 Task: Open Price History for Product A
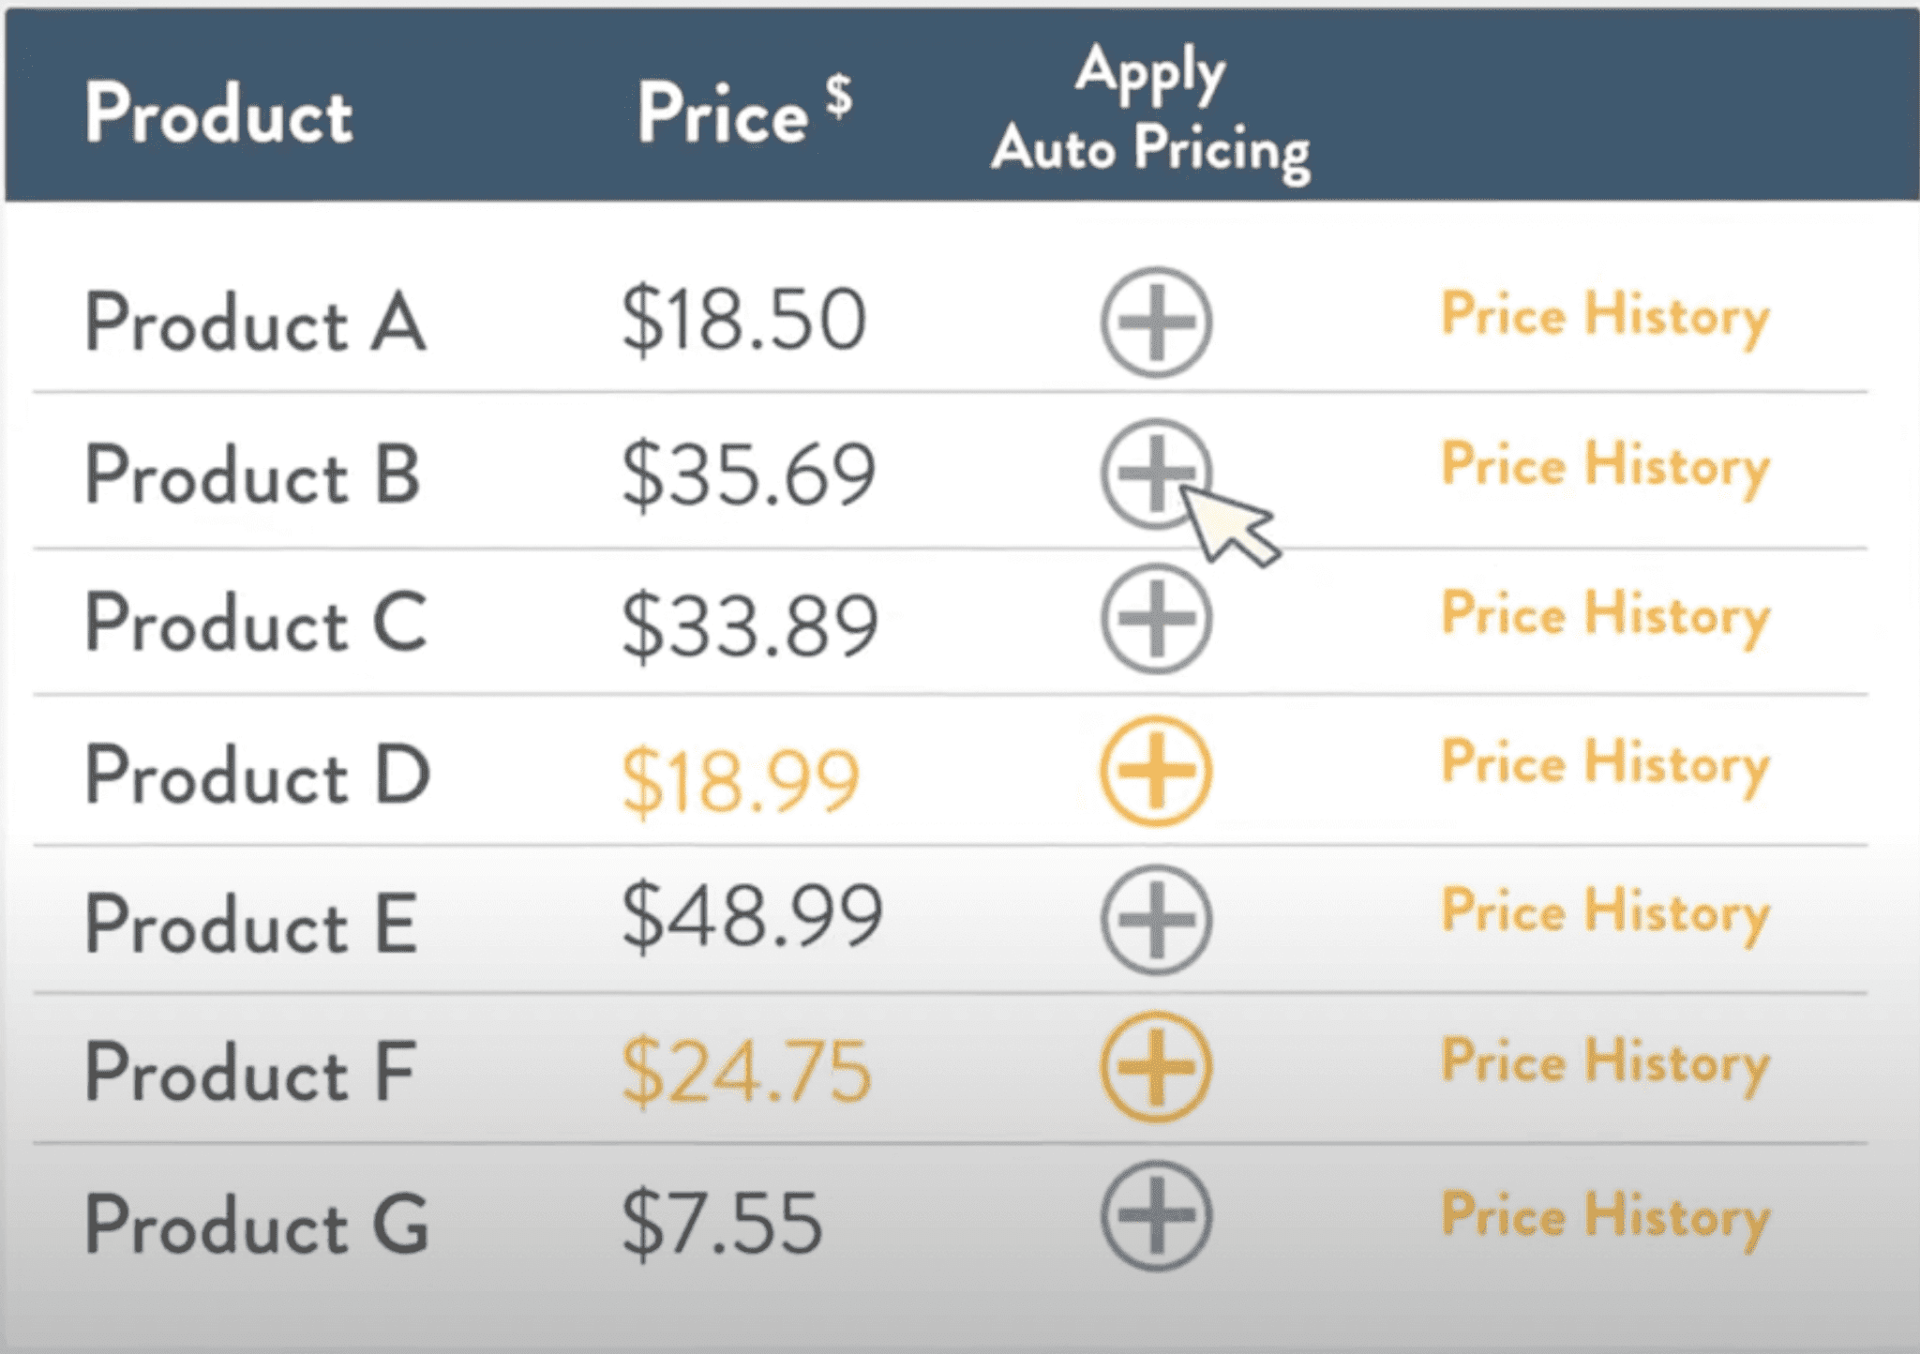click(1605, 317)
